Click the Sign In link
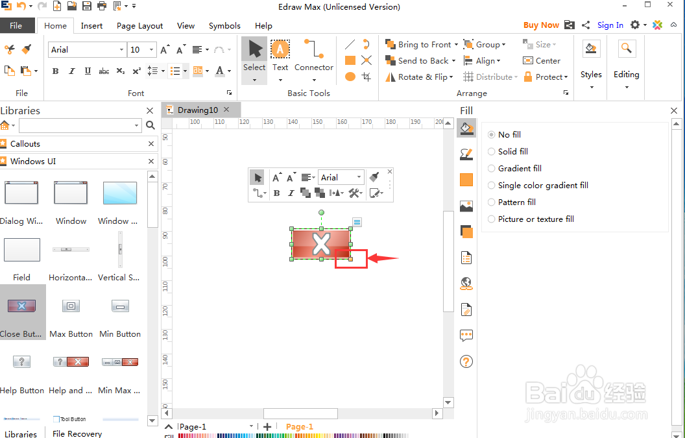 point(610,25)
